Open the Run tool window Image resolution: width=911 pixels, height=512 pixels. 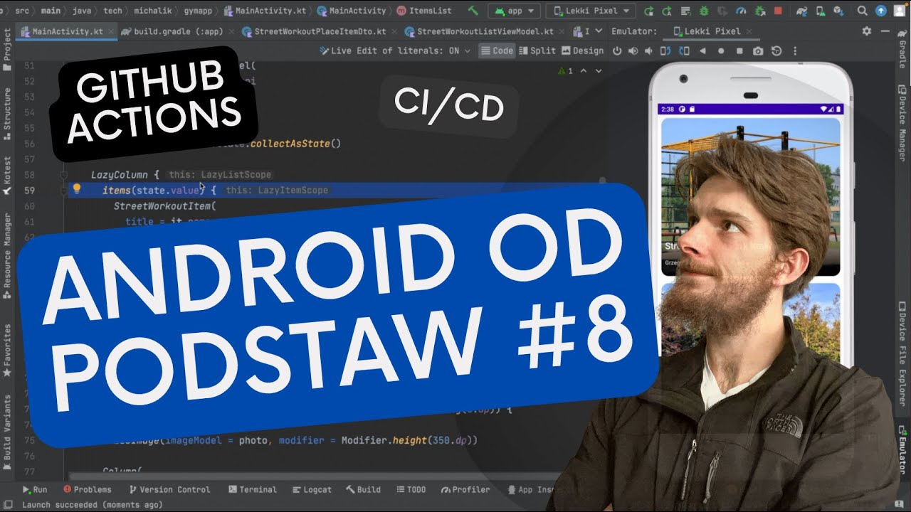35,489
